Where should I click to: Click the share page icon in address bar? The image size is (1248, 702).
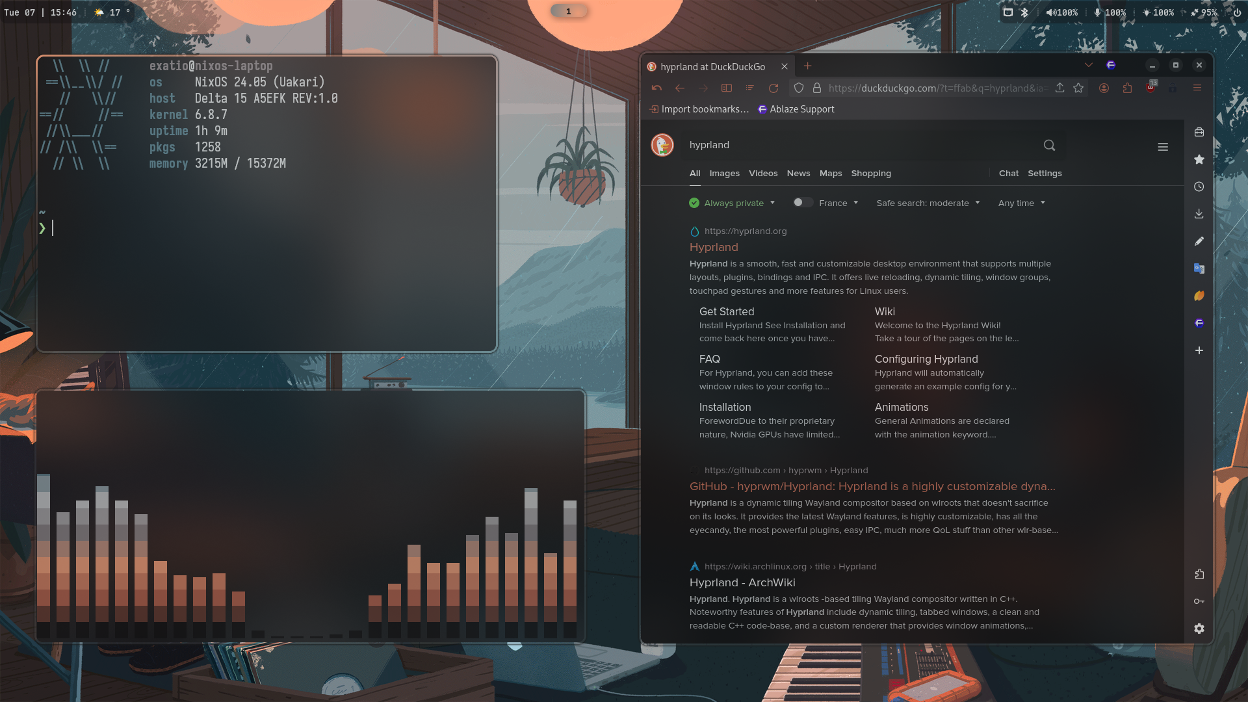(1059, 88)
